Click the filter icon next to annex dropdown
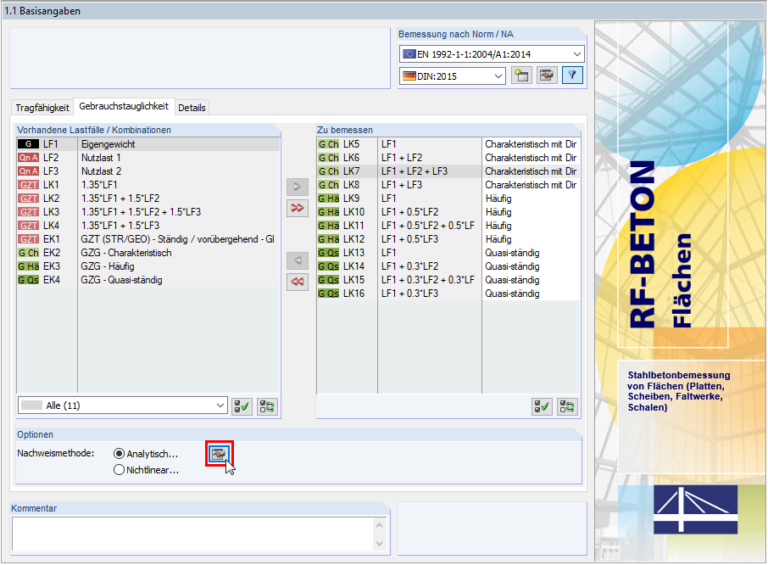The height and width of the screenshot is (565, 768). (570, 75)
